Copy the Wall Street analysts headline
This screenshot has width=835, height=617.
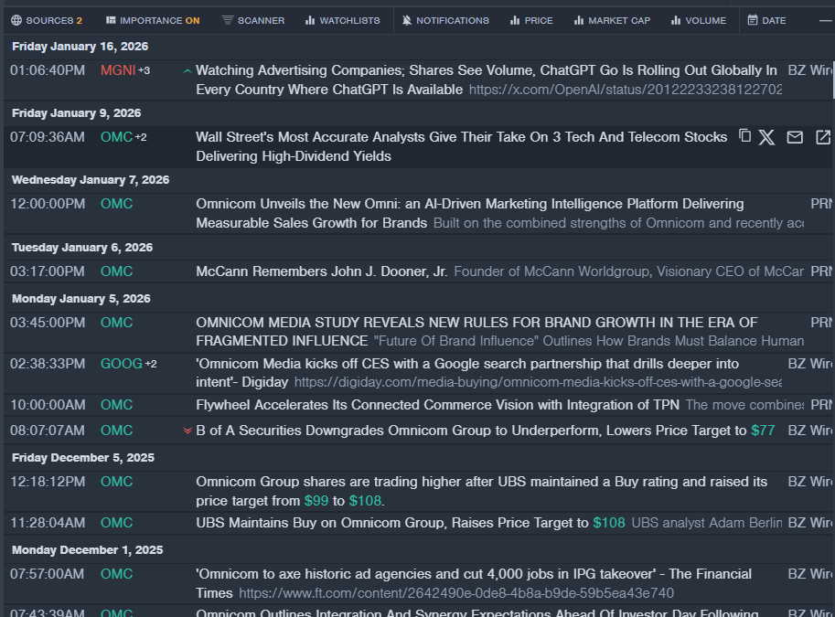point(744,136)
